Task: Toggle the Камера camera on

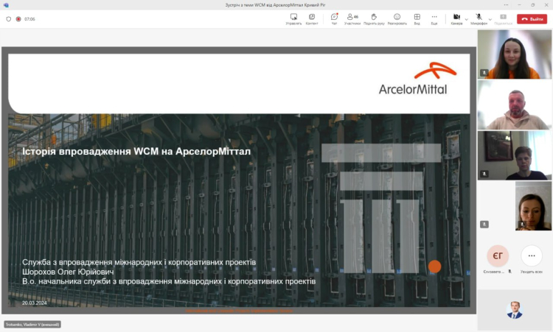Action: pos(456,18)
